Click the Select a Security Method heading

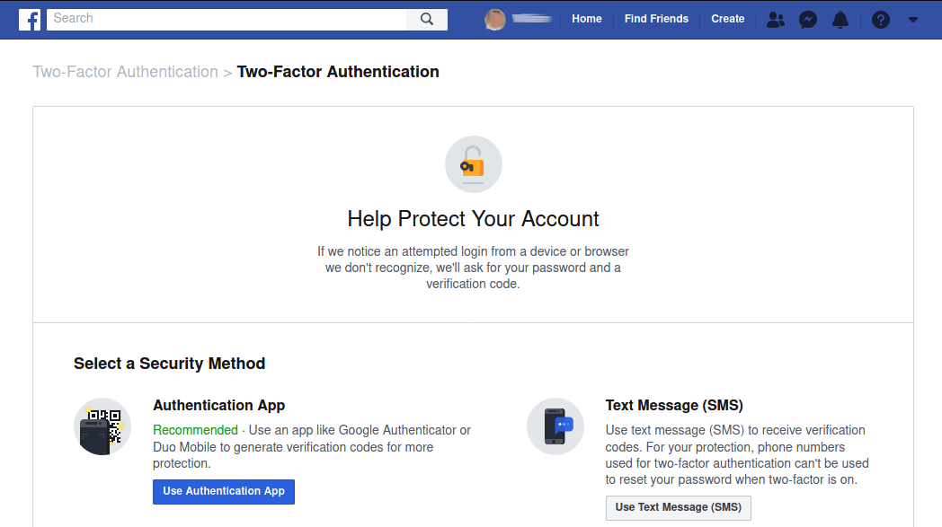169,364
